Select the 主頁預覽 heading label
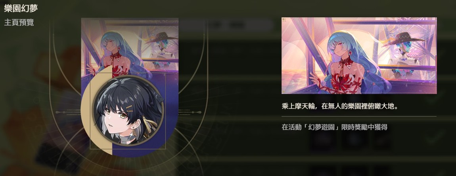Screen dimensions: 456x176 19,23
